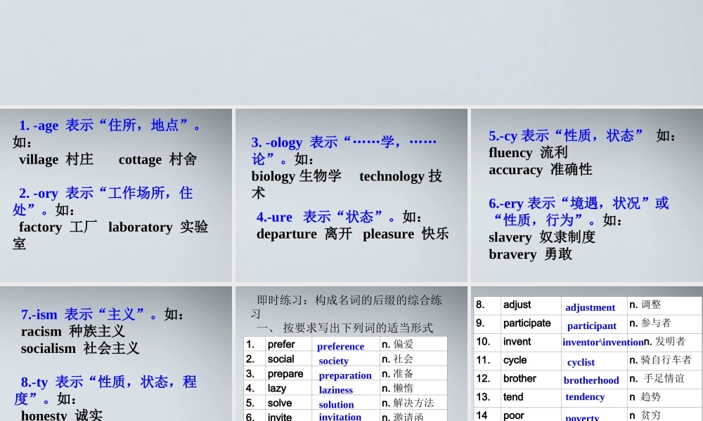Screen dimensions: 703x421
Task: Open the slide covering -ism and -ty suffixes
Action: click(x=116, y=354)
